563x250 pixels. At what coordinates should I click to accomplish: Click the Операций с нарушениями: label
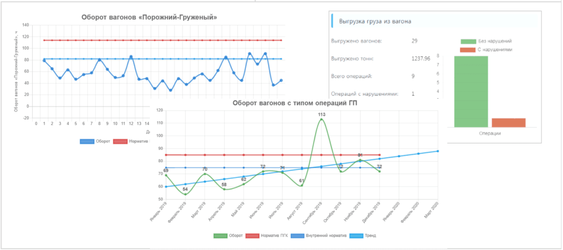point(364,94)
